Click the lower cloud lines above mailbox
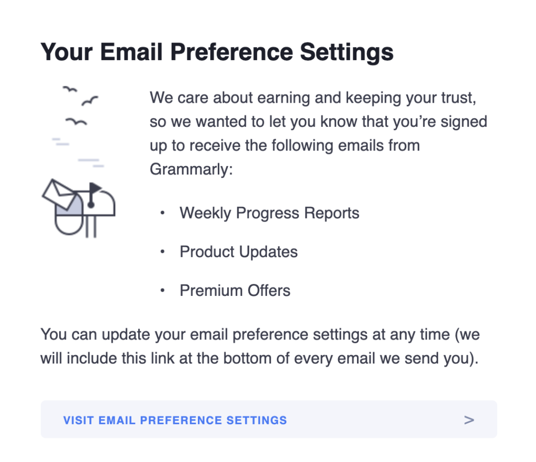 click(91, 163)
